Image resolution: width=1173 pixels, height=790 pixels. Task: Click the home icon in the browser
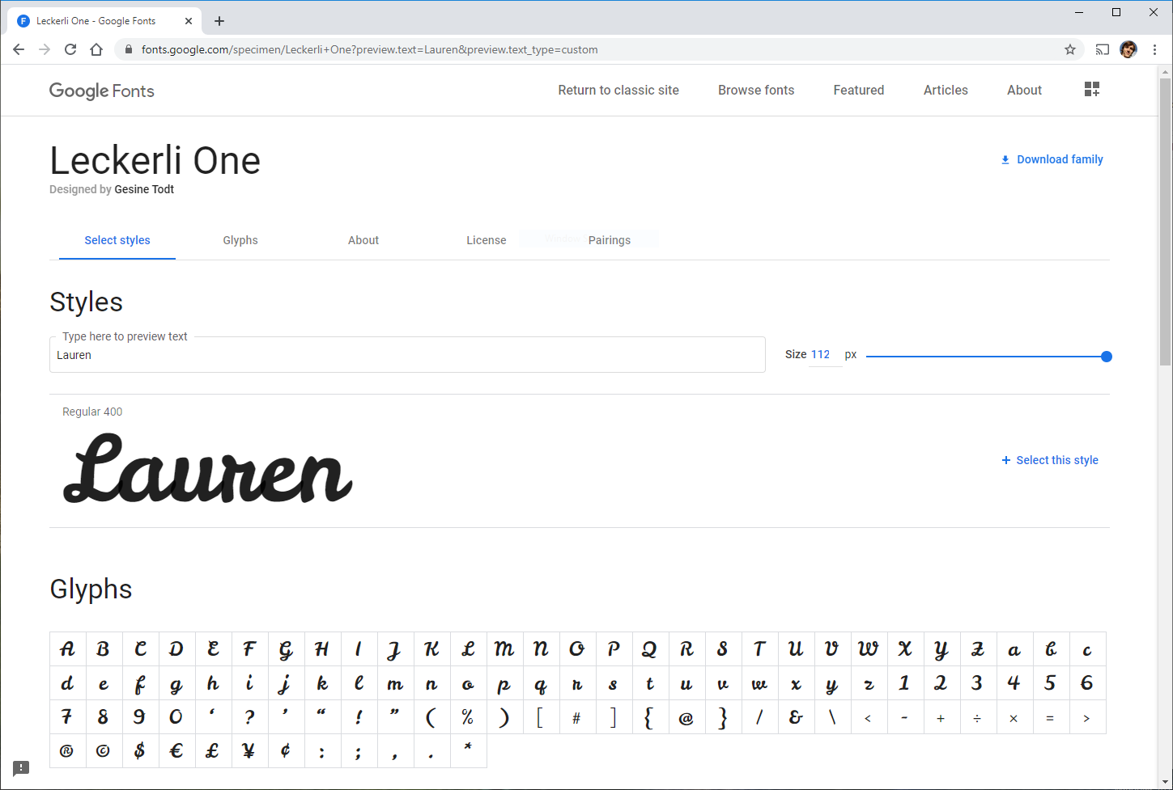96,49
